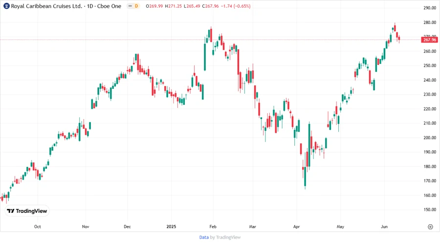Click the Nov label on time axis
Viewport: 440px width, 243px height.
(x=86, y=226)
